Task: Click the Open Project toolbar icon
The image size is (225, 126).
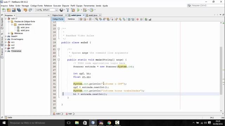Action: (14, 10)
